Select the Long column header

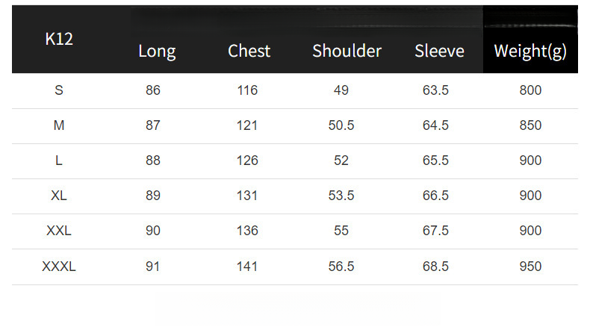click(x=157, y=52)
